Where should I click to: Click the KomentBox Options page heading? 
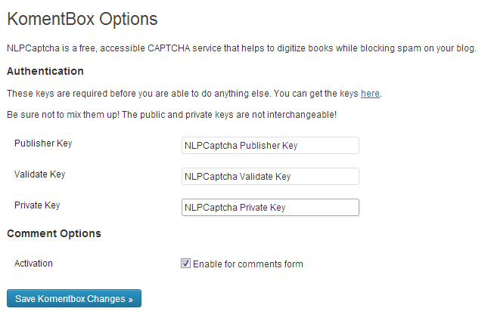click(82, 19)
